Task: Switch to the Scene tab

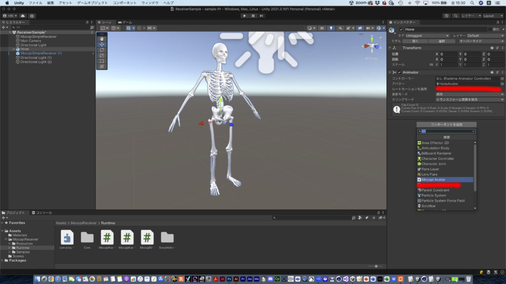Action: coord(105,22)
